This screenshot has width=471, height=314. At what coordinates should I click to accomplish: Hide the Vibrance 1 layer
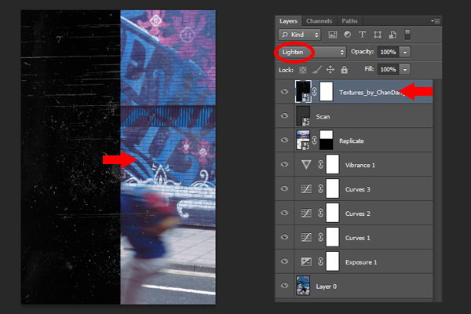284,164
